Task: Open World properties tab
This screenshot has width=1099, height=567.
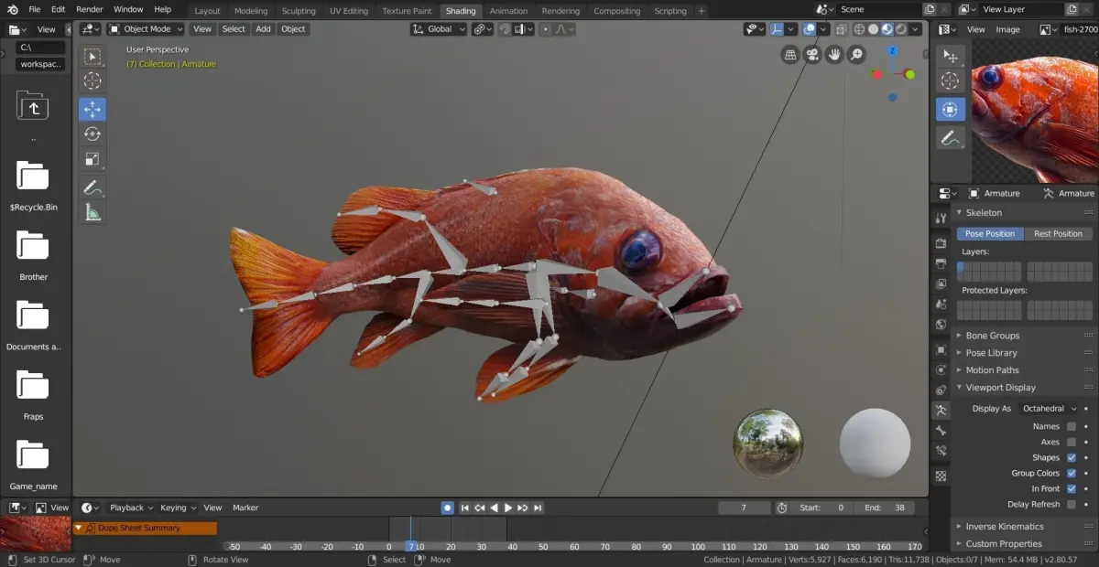Action: tap(941, 324)
